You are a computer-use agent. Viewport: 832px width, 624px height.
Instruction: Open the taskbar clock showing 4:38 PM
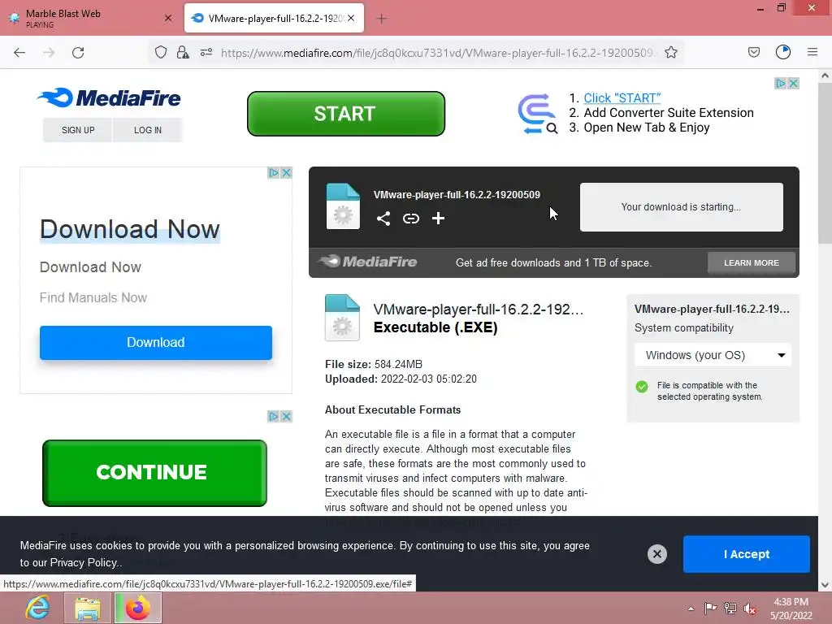pyautogui.click(x=791, y=609)
